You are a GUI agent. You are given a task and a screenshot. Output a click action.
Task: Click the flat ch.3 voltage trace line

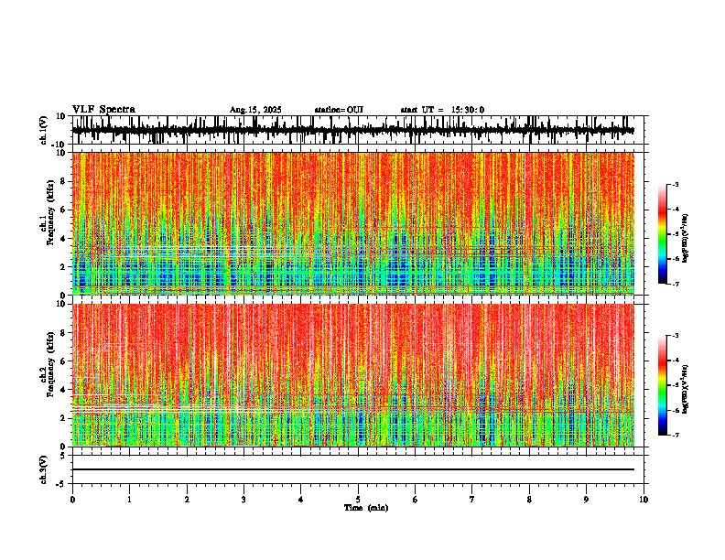[x=352, y=469]
